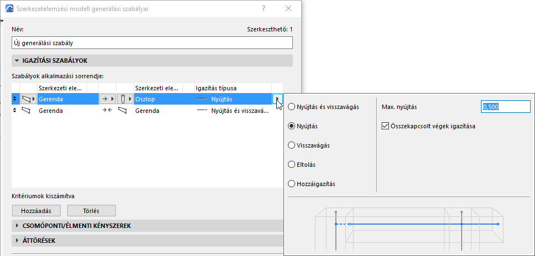
Task: Click the first beam icon in second row
Action: [26, 111]
